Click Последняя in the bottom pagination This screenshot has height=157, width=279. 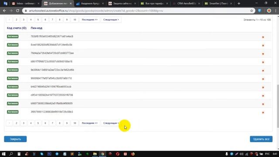90,123
